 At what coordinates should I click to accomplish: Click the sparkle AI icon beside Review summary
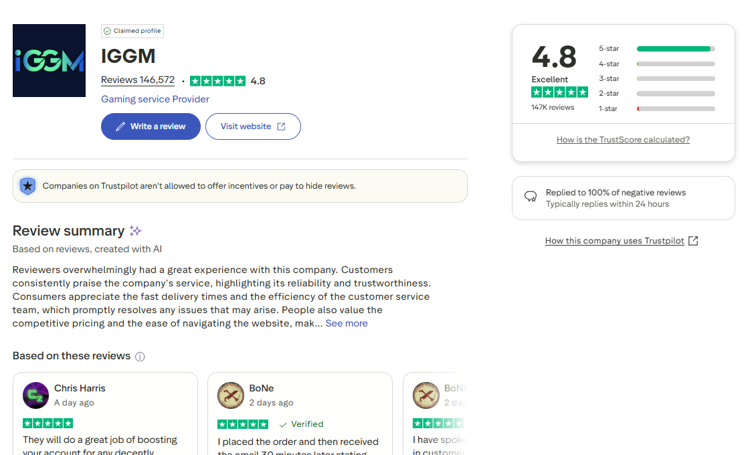click(x=135, y=231)
